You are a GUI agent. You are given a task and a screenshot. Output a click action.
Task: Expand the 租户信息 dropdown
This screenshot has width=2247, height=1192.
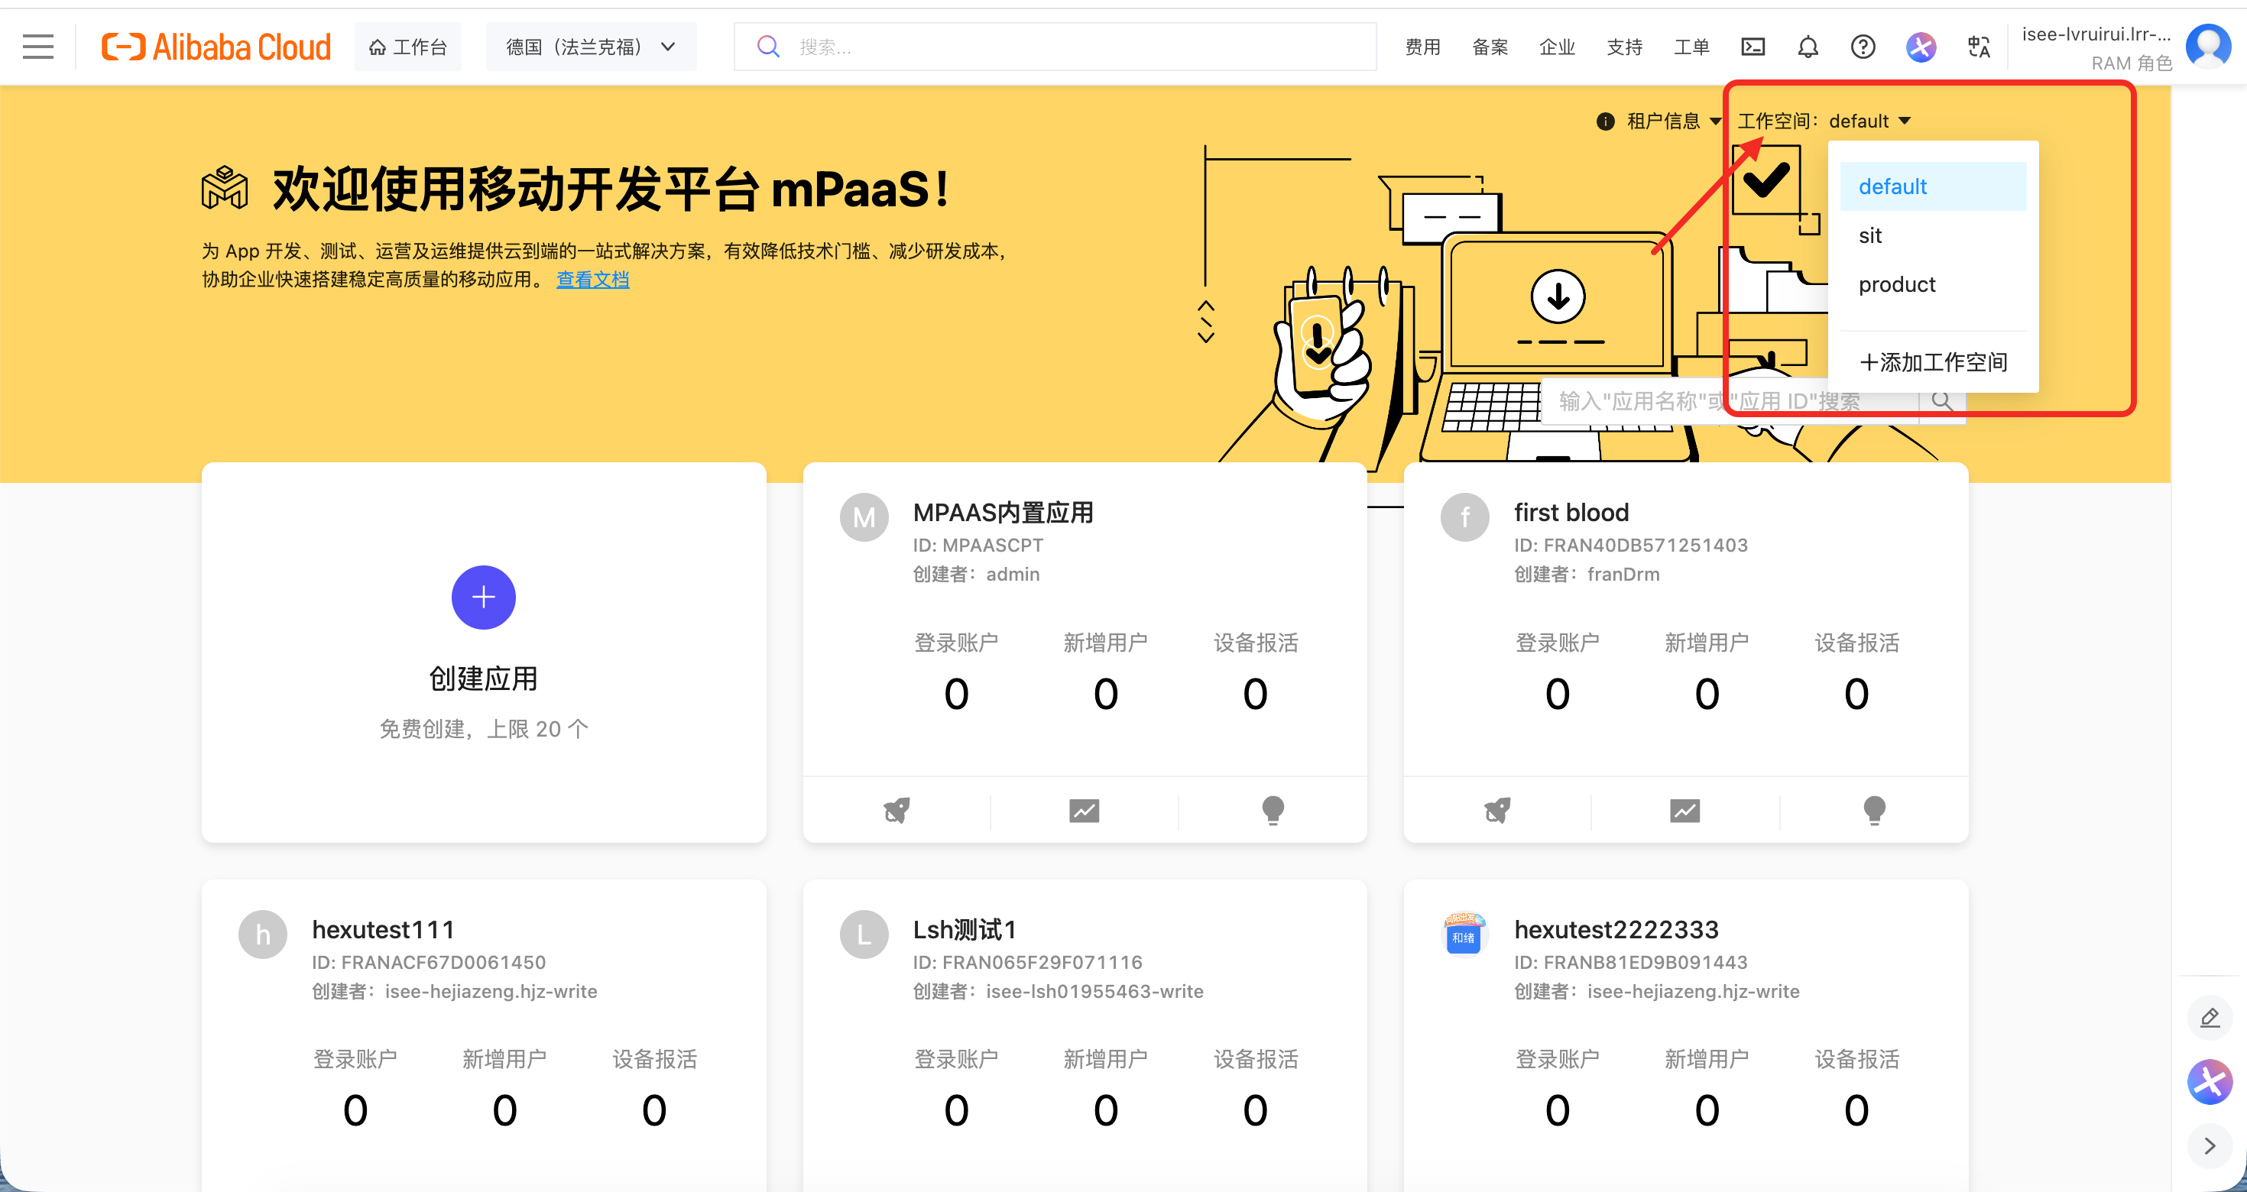tap(1662, 121)
